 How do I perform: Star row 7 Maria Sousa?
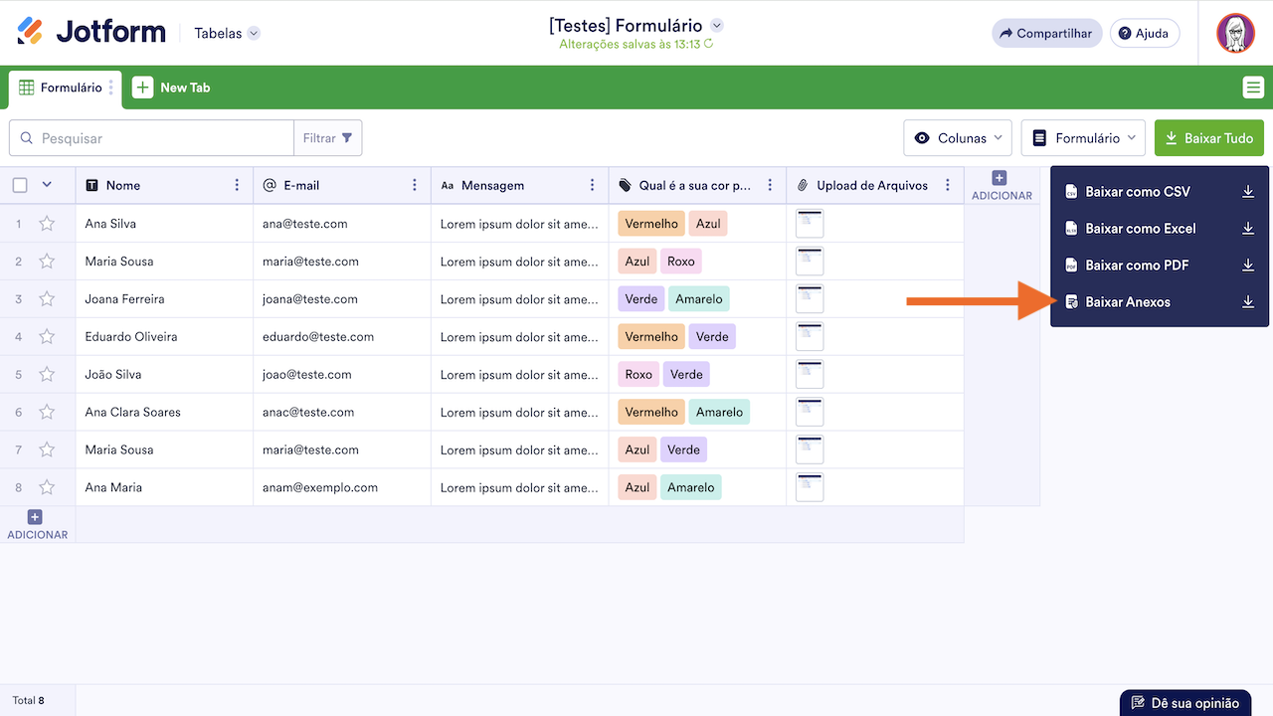point(47,449)
